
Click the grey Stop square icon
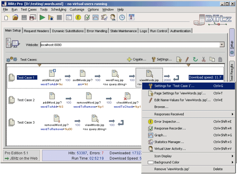pos(59,18)
